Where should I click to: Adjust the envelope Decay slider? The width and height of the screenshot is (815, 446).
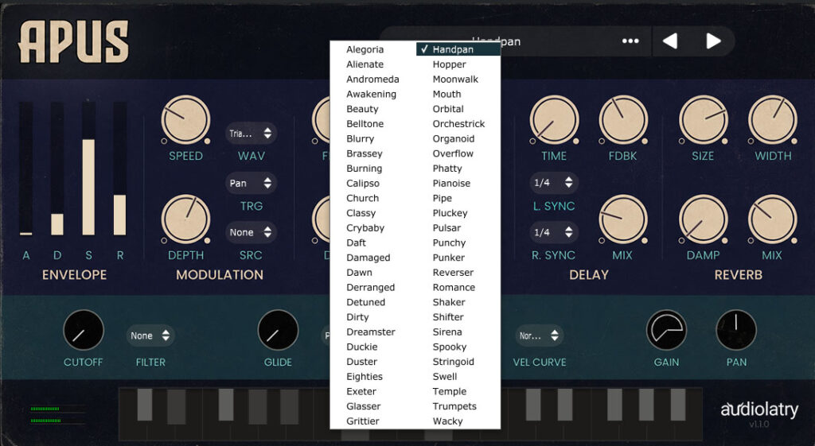click(x=57, y=169)
